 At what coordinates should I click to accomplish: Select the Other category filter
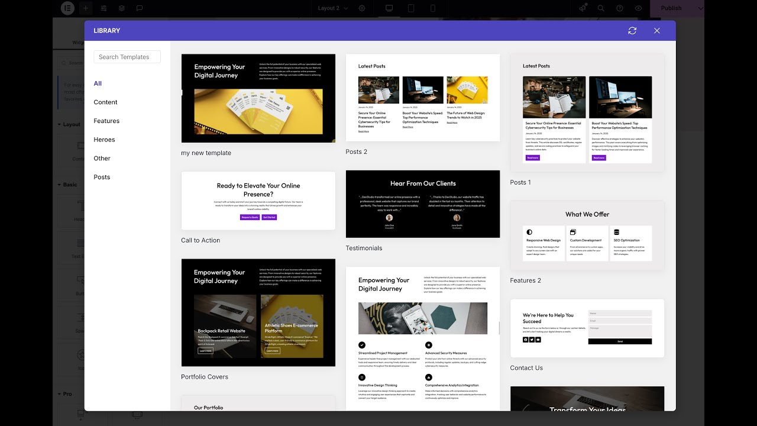(102, 159)
